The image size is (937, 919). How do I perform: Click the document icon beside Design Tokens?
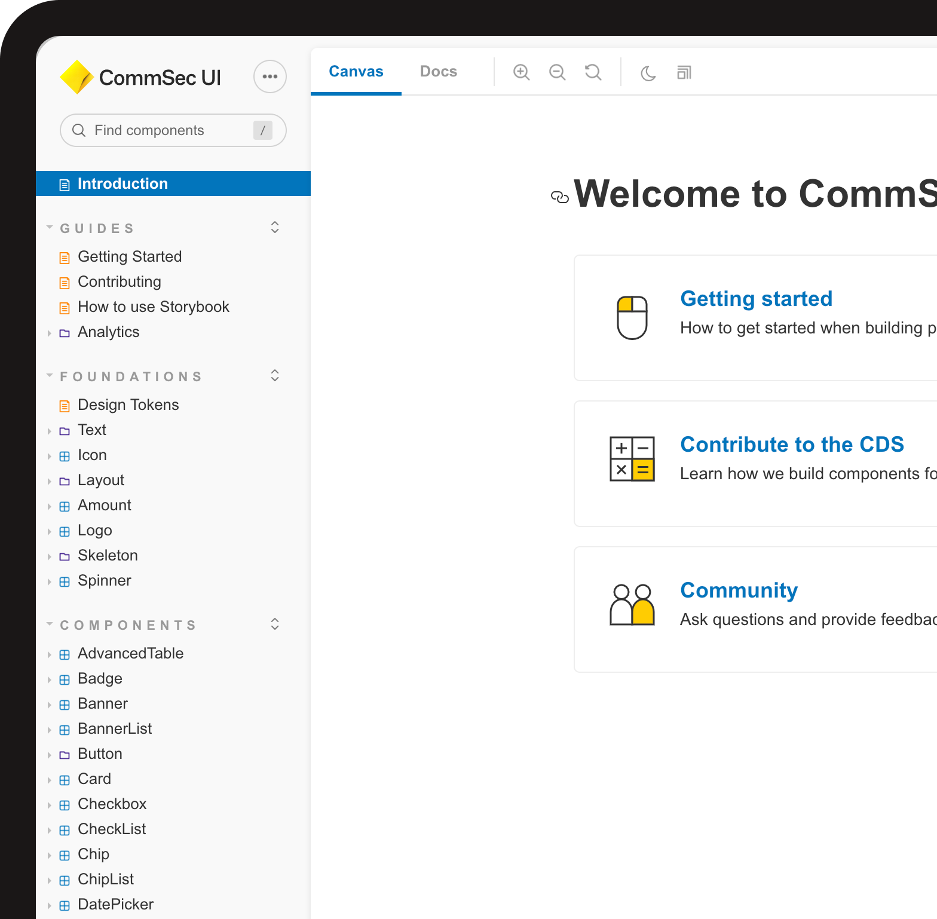65,406
